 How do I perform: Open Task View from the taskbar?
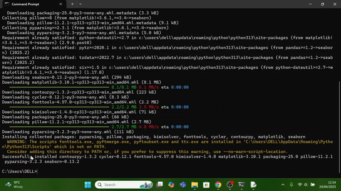[160, 184]
